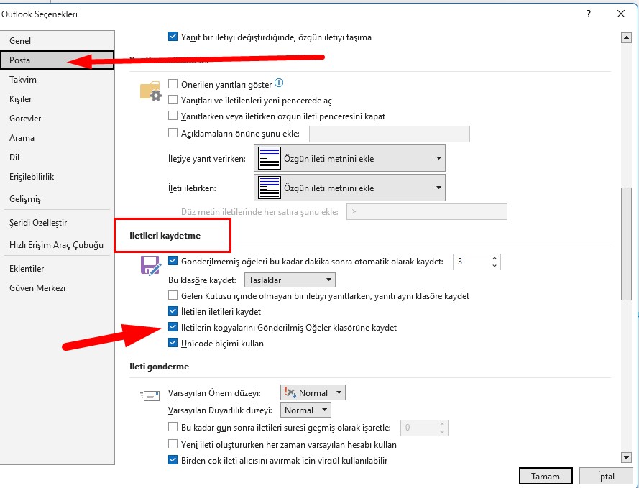Viewport: 639px width, 488px height.
Task: Decrease the auto-save minutes value
Action: coord(495,266)
